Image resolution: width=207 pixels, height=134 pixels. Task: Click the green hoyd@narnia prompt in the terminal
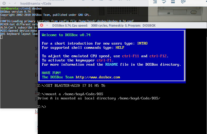point(9,8)
